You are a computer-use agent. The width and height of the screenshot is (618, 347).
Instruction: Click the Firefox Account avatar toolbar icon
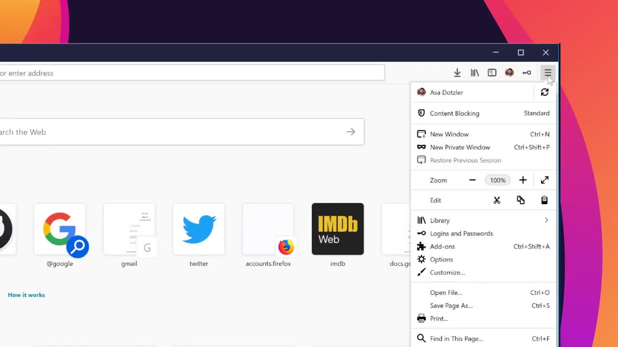pyautogui.click(x=509, y=73)
